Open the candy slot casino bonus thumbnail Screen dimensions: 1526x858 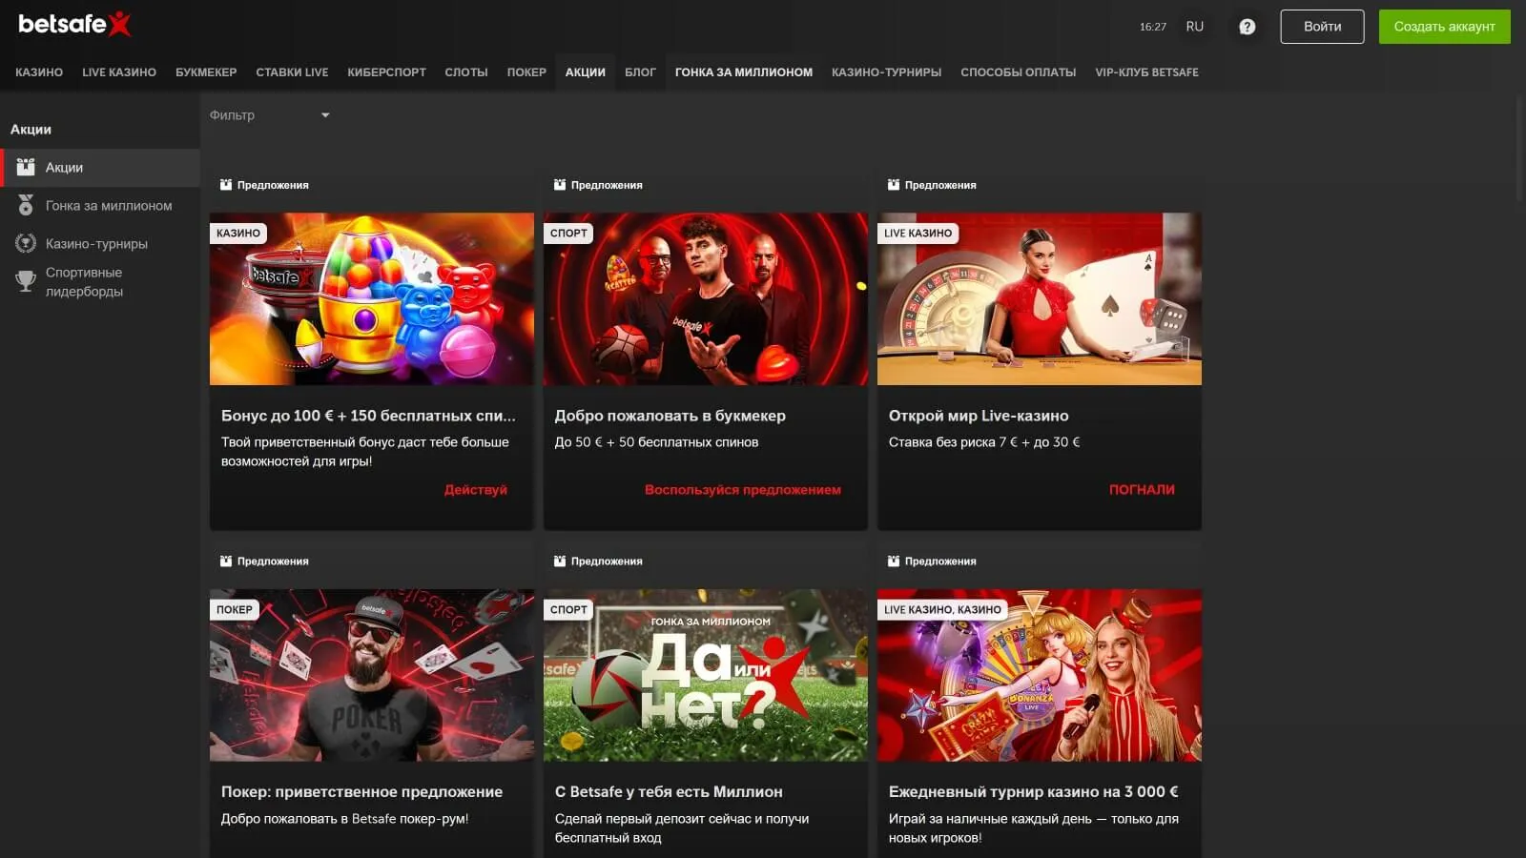372,299
